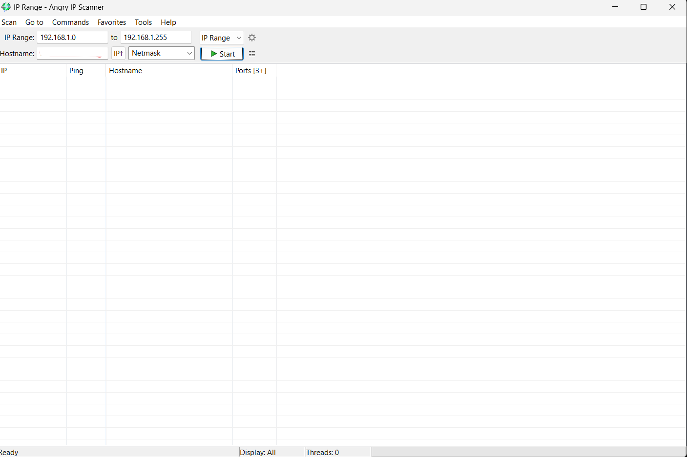Viewport: 687px width, 457px height.
Task: Click into the Hostname text field
Action: pos(72,53)
